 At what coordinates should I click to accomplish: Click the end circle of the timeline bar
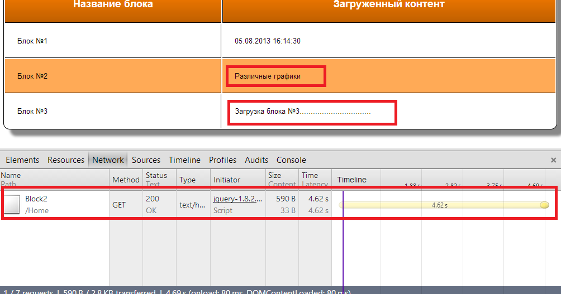[x=544, y=205]
